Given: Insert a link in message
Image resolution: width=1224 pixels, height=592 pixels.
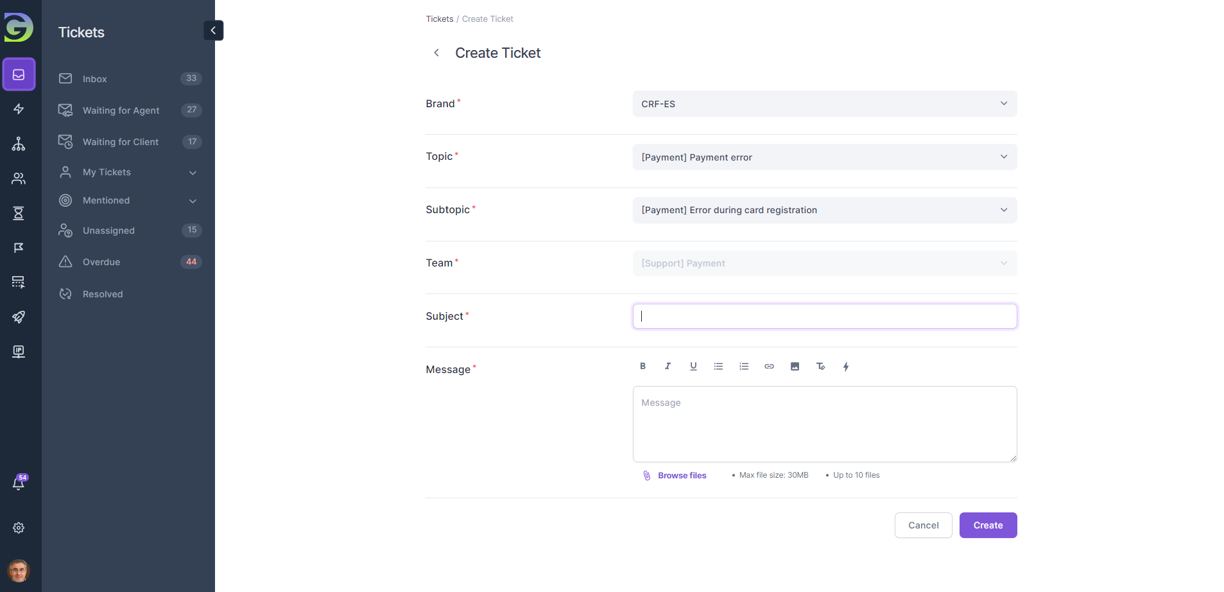Looking at the screenshot, I should point(769,366).
